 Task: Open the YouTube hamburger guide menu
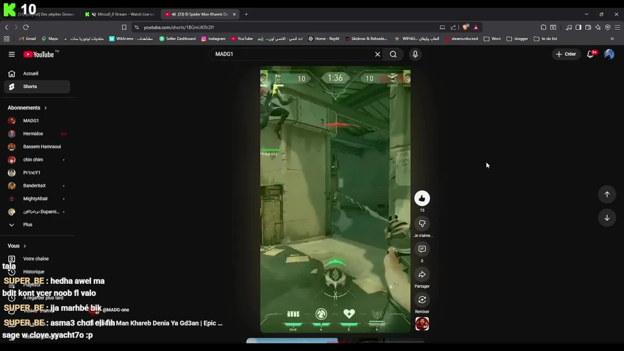[12, 54]
